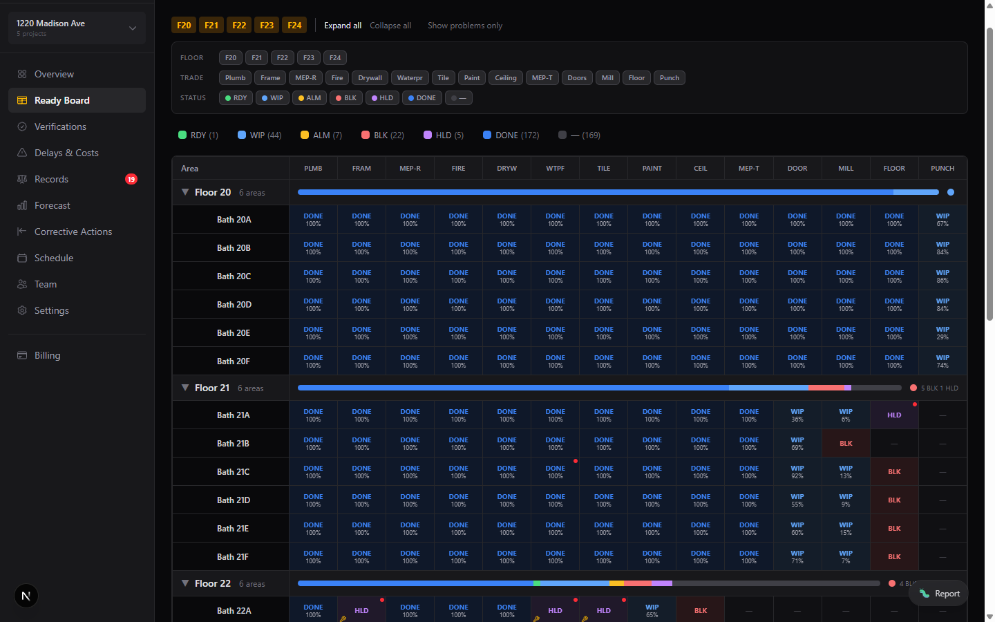Screen dimensions: 995x622
Task: Click the Delays & Costs warning icon
Action: click(x=22, y=153)
